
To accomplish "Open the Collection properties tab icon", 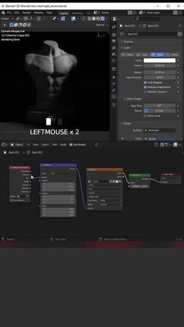I will point(113,69).
